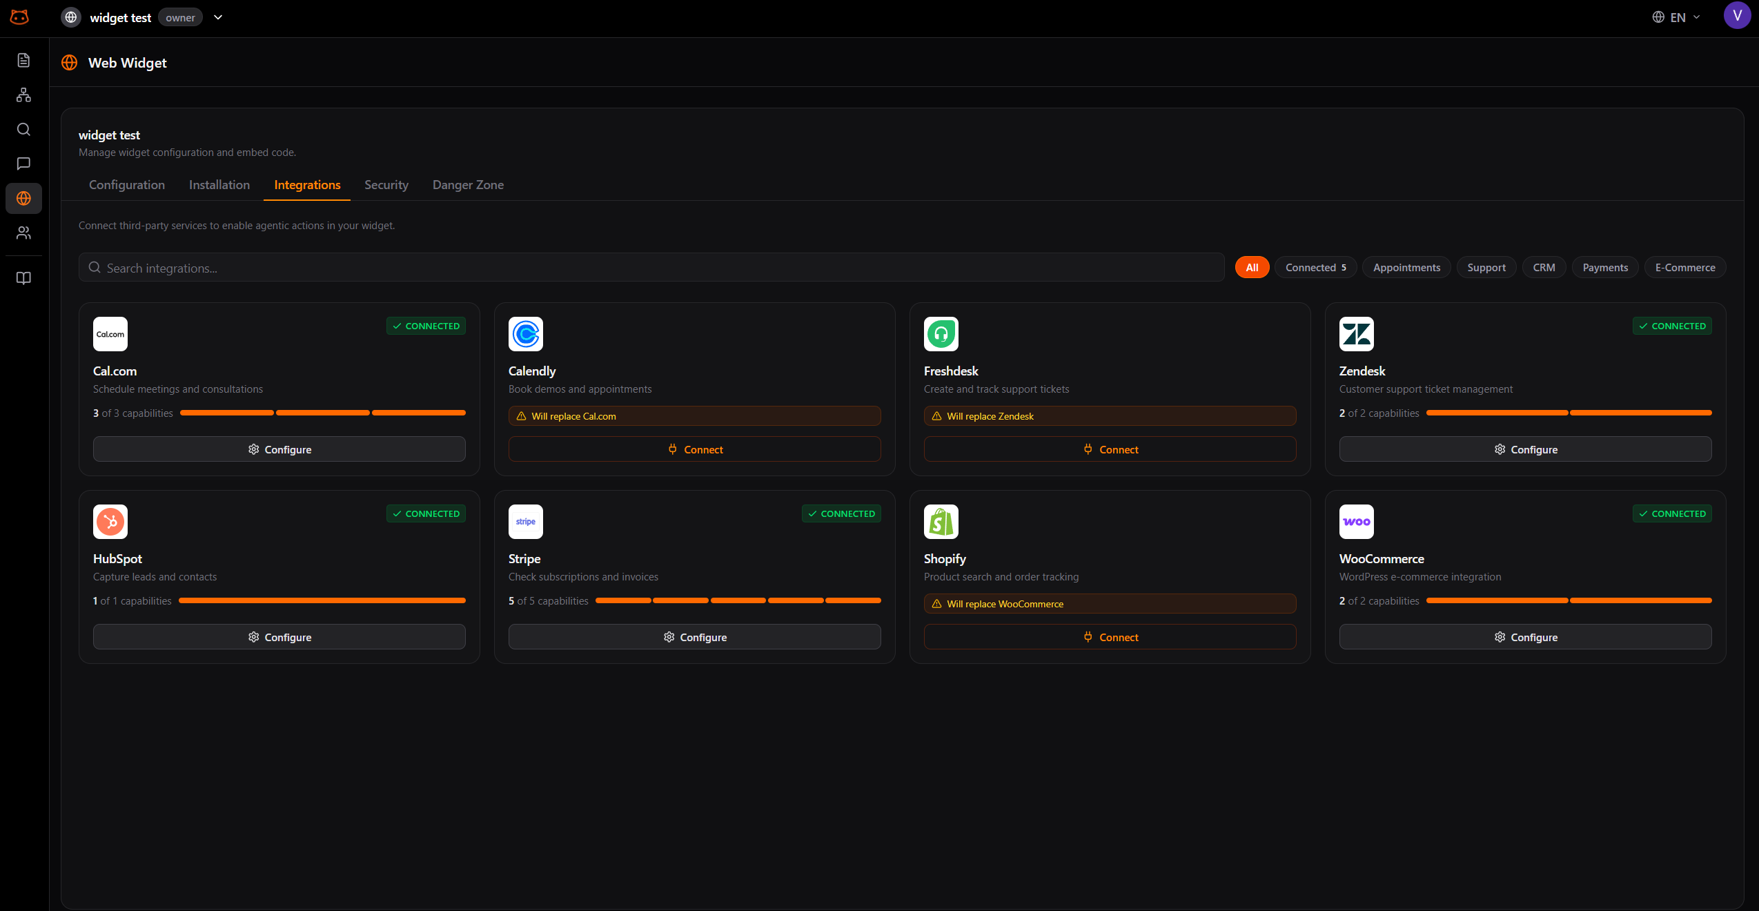This screenshot has height=911, width=1759.
Task: Click the Will replace Zendesk warning
Action: tap(1110, 416)
